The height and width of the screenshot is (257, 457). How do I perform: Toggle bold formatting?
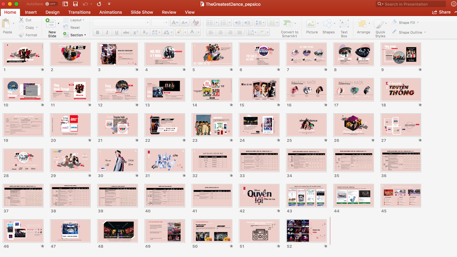(97, 32)
